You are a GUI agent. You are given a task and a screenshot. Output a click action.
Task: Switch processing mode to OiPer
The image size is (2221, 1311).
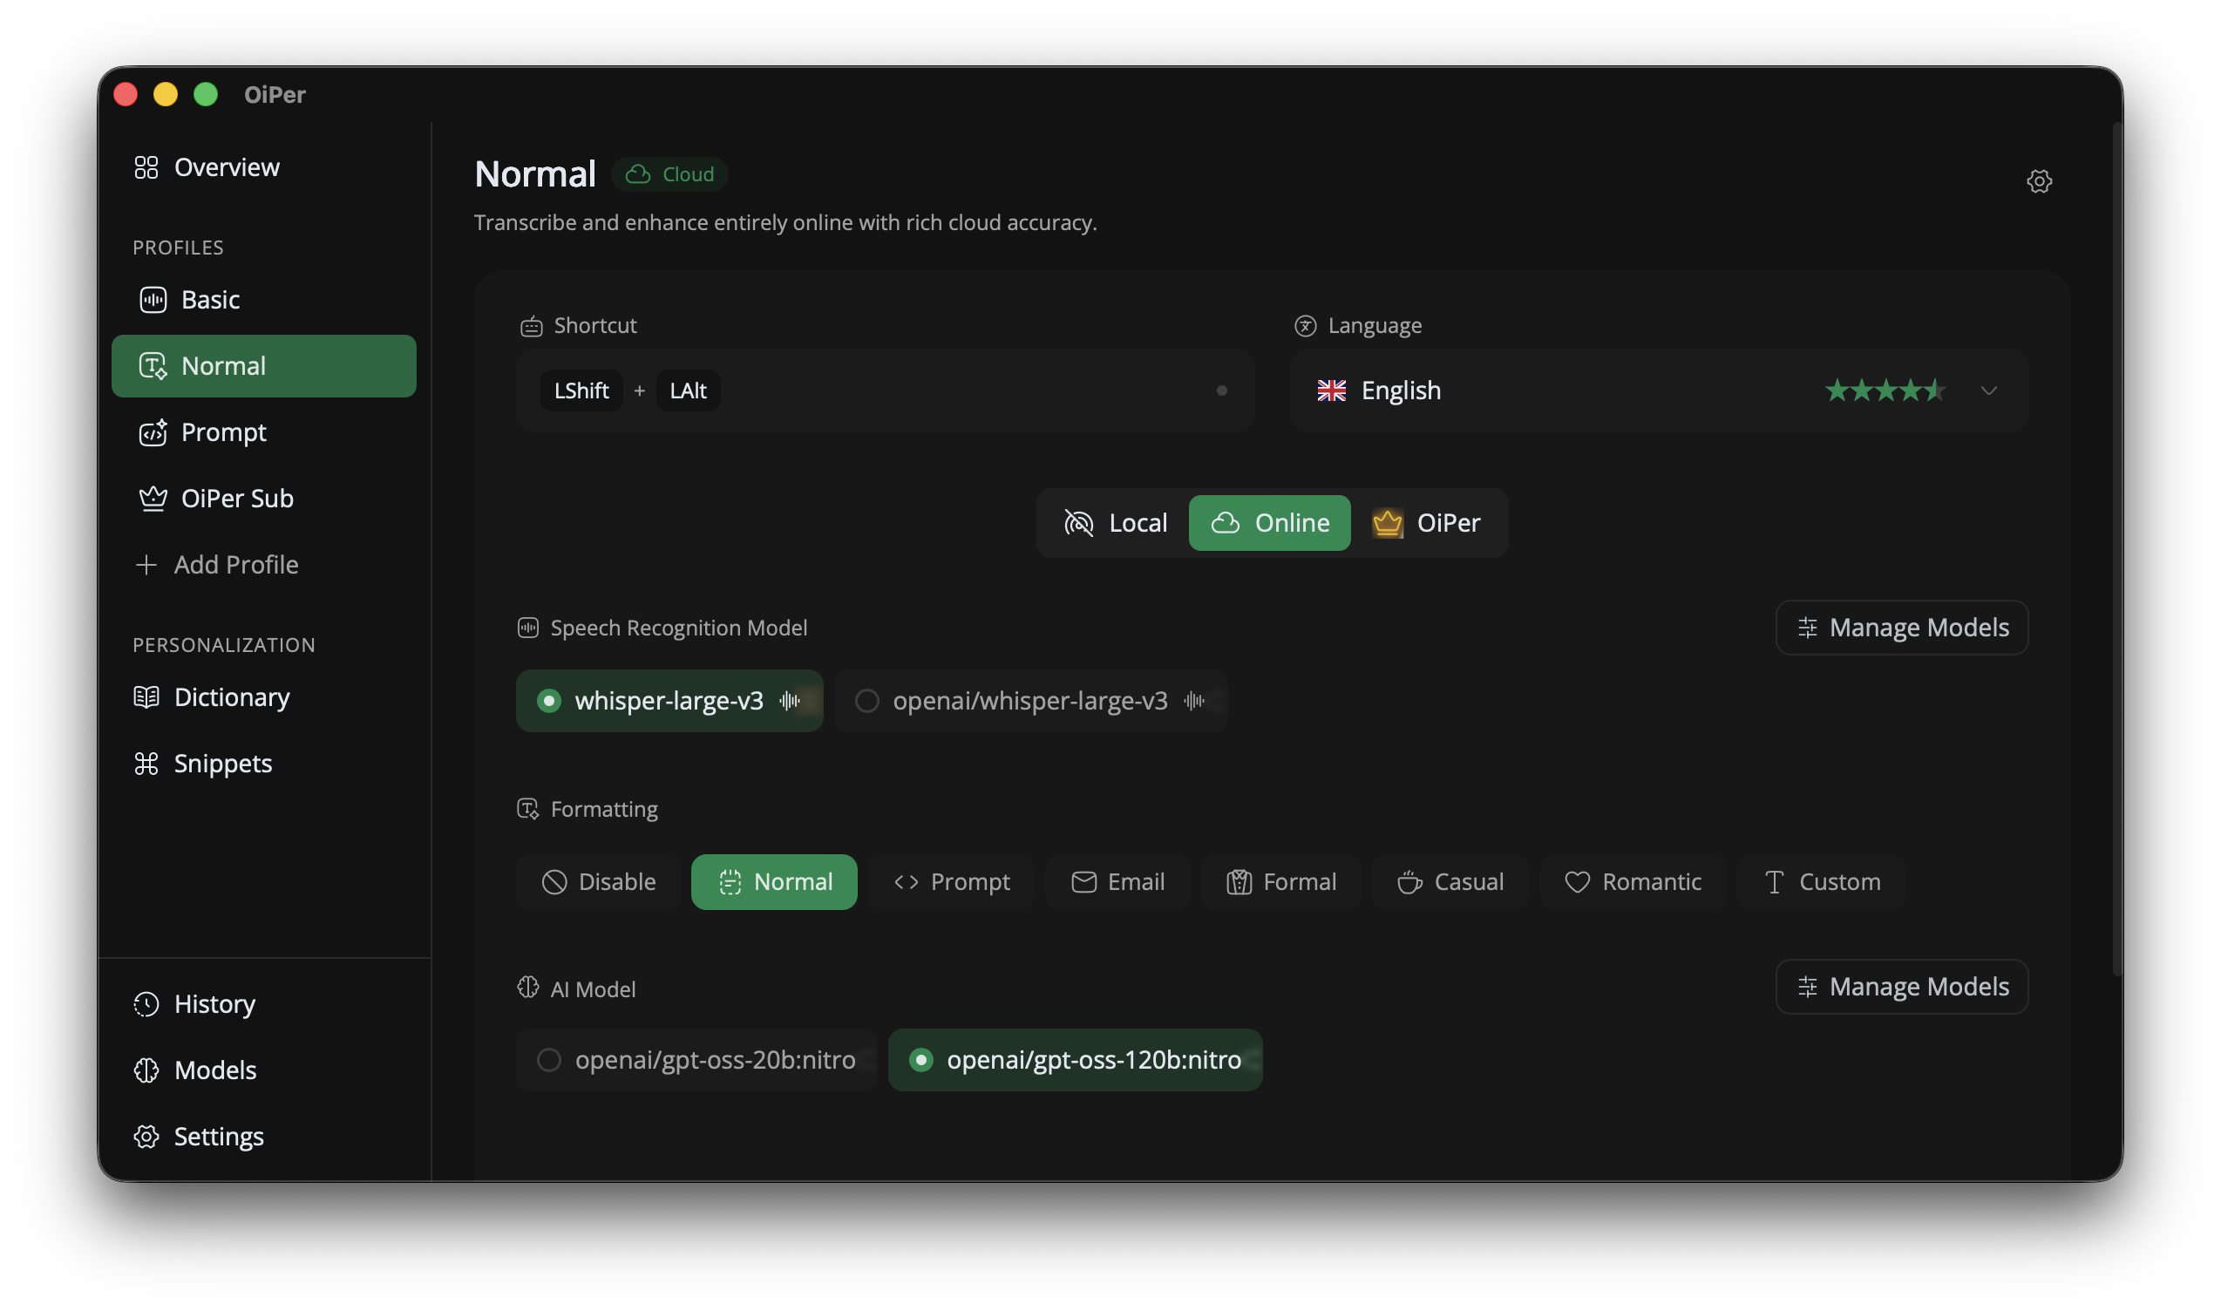click(1427, 523)
